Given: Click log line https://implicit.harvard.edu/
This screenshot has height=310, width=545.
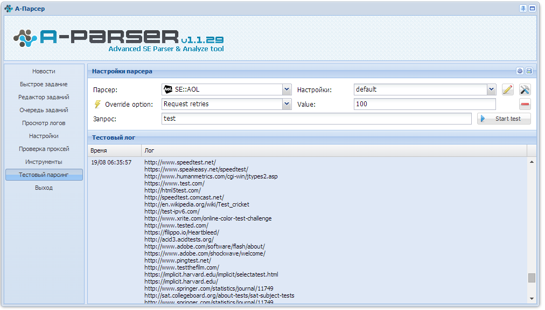Looking at the screenshot, I should click(181, 281).
